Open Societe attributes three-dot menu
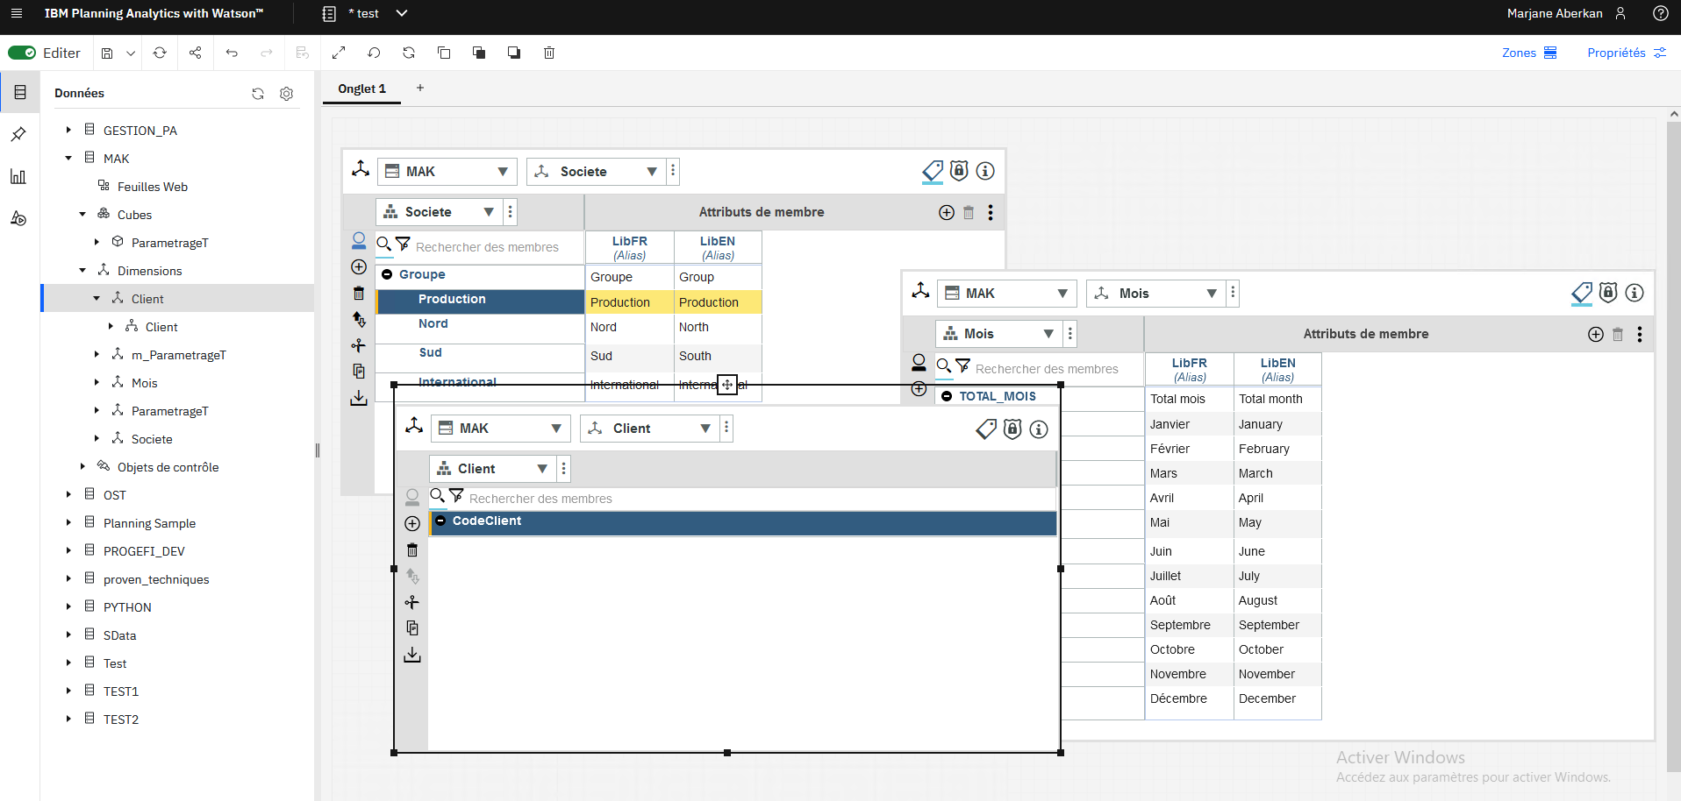The image size is (1681, 801). point(991,212)
